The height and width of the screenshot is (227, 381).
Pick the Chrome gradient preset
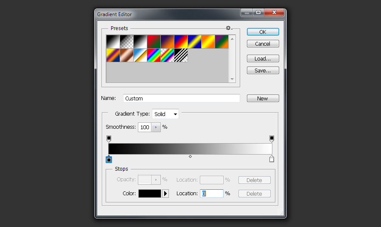(140, 55)
